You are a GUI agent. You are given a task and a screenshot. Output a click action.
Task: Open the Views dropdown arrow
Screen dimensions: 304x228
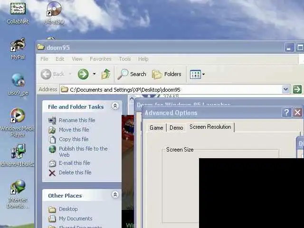click(x=204, y=74)
